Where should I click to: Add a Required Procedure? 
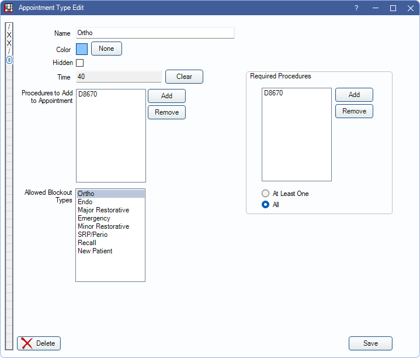pyautogui.click(x=354, y=95)
